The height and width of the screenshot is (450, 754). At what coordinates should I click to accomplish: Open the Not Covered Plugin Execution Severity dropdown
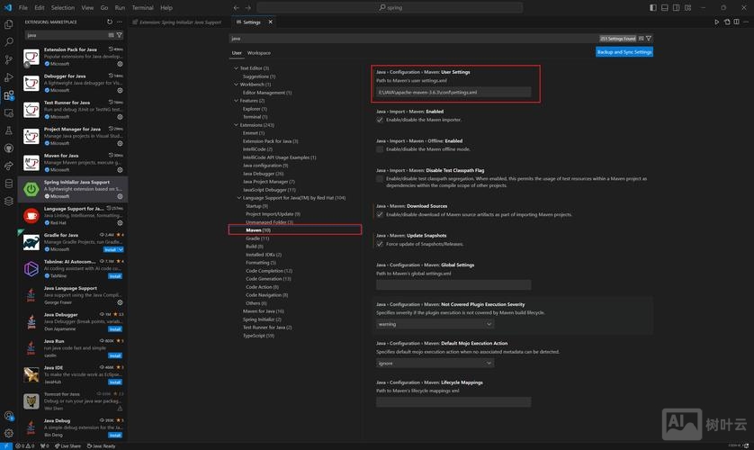[435, 324]
